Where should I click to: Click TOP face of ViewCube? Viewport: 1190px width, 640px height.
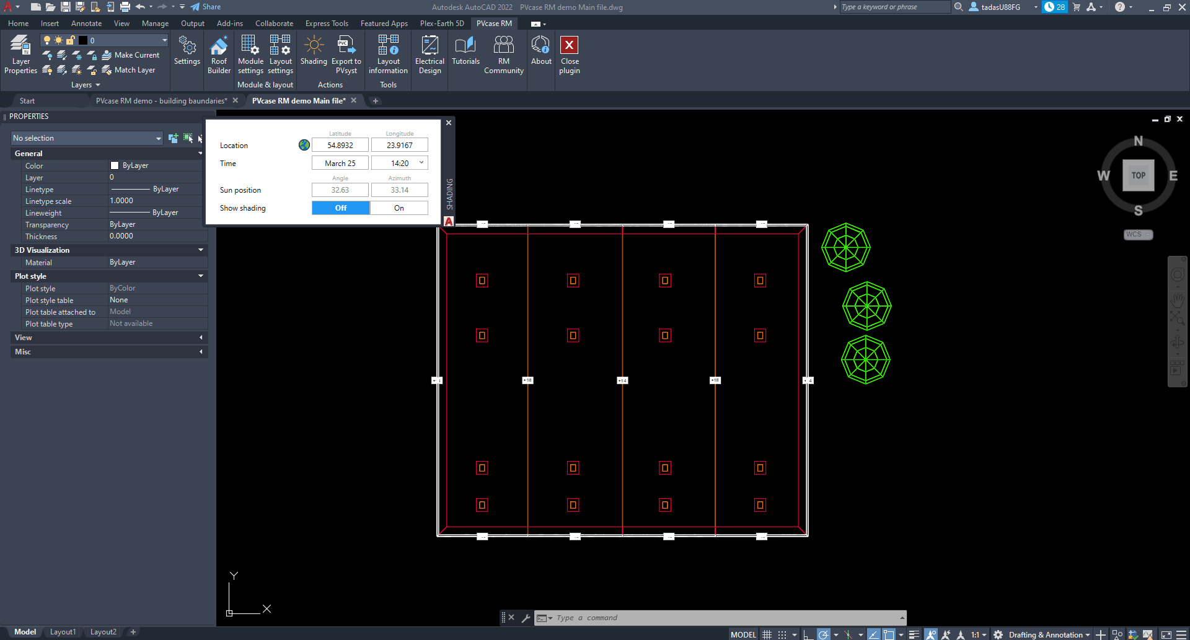(1139, 175)
